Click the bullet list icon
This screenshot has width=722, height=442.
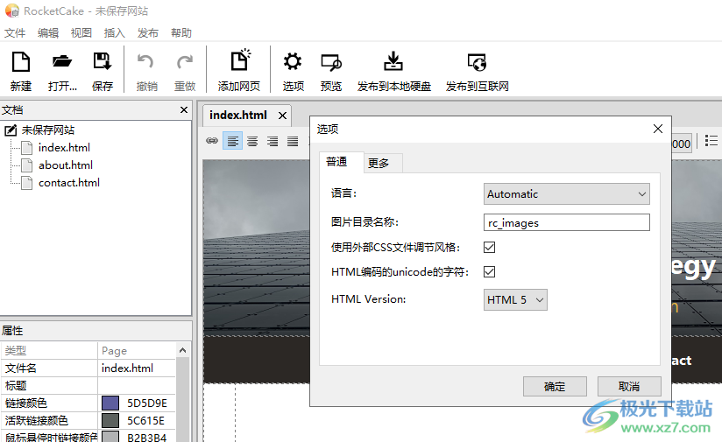711,141
